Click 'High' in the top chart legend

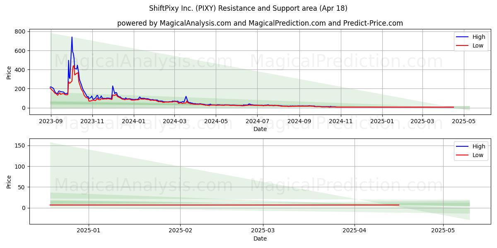click(479, 37)
